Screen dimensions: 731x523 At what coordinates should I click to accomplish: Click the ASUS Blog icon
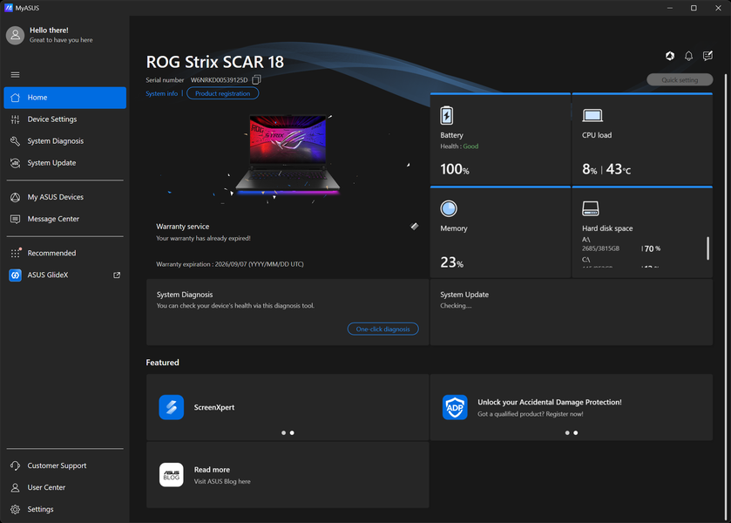click(171, 475)
